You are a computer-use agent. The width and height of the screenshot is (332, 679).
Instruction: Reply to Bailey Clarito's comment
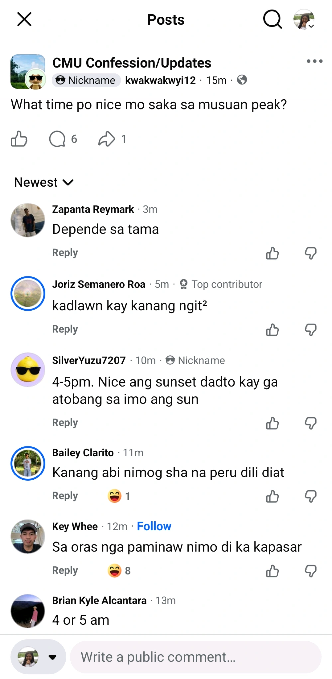(65, 496)
